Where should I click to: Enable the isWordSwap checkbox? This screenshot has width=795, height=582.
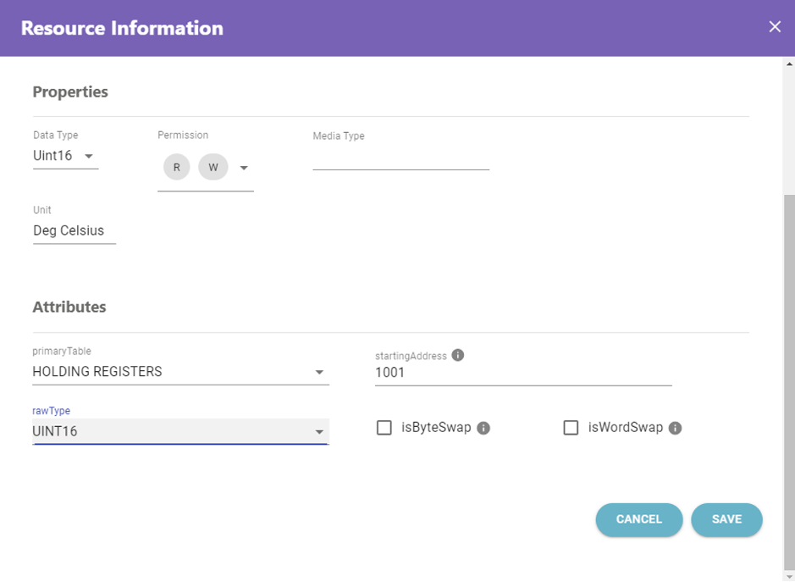(x=571, y=428)
